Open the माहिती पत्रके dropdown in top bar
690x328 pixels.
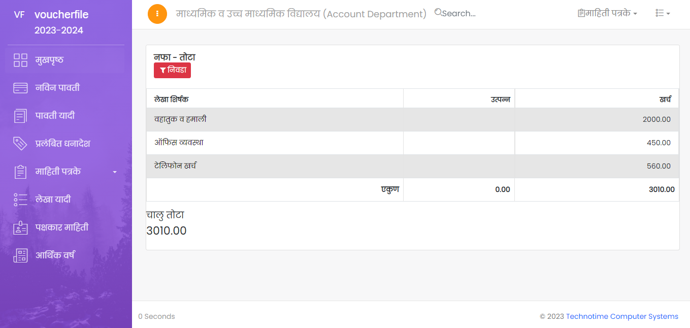[x=607, y=13]
